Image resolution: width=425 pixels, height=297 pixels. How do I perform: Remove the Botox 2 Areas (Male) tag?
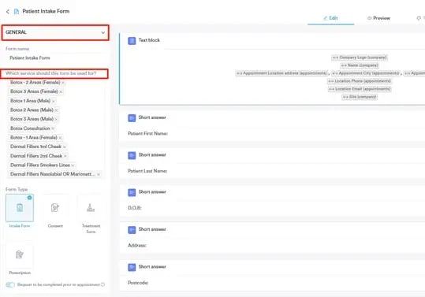click(x=56, y=110)
